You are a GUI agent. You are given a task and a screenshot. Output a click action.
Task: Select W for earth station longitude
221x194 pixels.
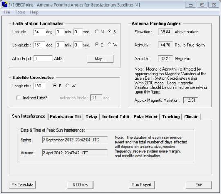tap(109, 45)
